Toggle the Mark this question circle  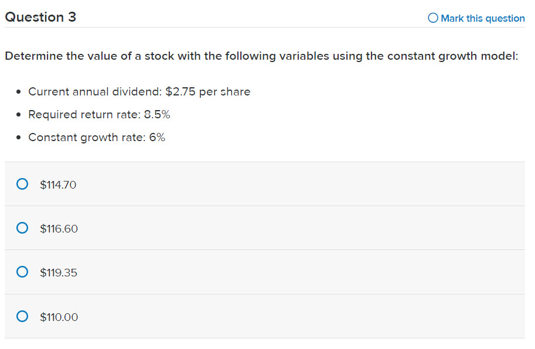point(432,18)
